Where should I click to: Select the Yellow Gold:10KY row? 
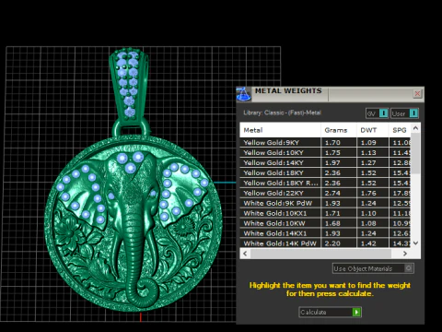click(x=325, y=152)
